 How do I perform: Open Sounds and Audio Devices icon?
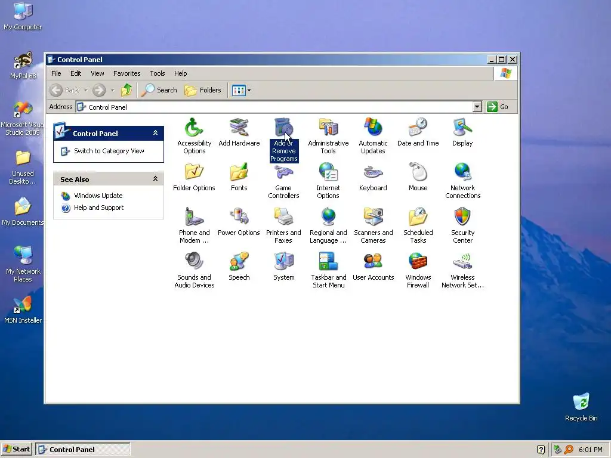pyautogui.click(x=194, y=270)
